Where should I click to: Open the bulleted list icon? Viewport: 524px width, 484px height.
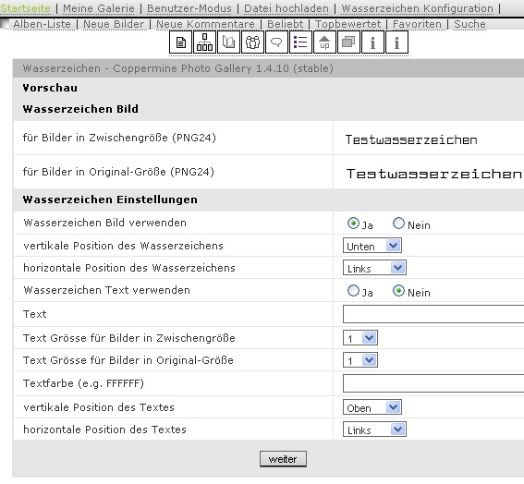pos(300,42)
